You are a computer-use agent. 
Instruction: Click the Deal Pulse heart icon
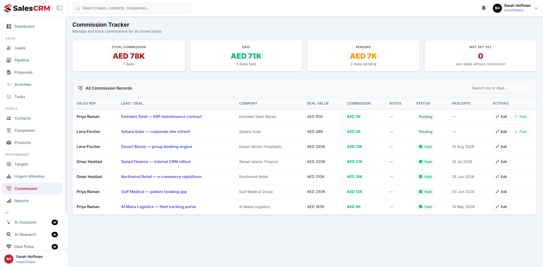point(9,247)
